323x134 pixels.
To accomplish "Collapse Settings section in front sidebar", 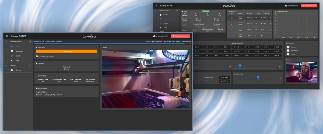I will 30,65.
